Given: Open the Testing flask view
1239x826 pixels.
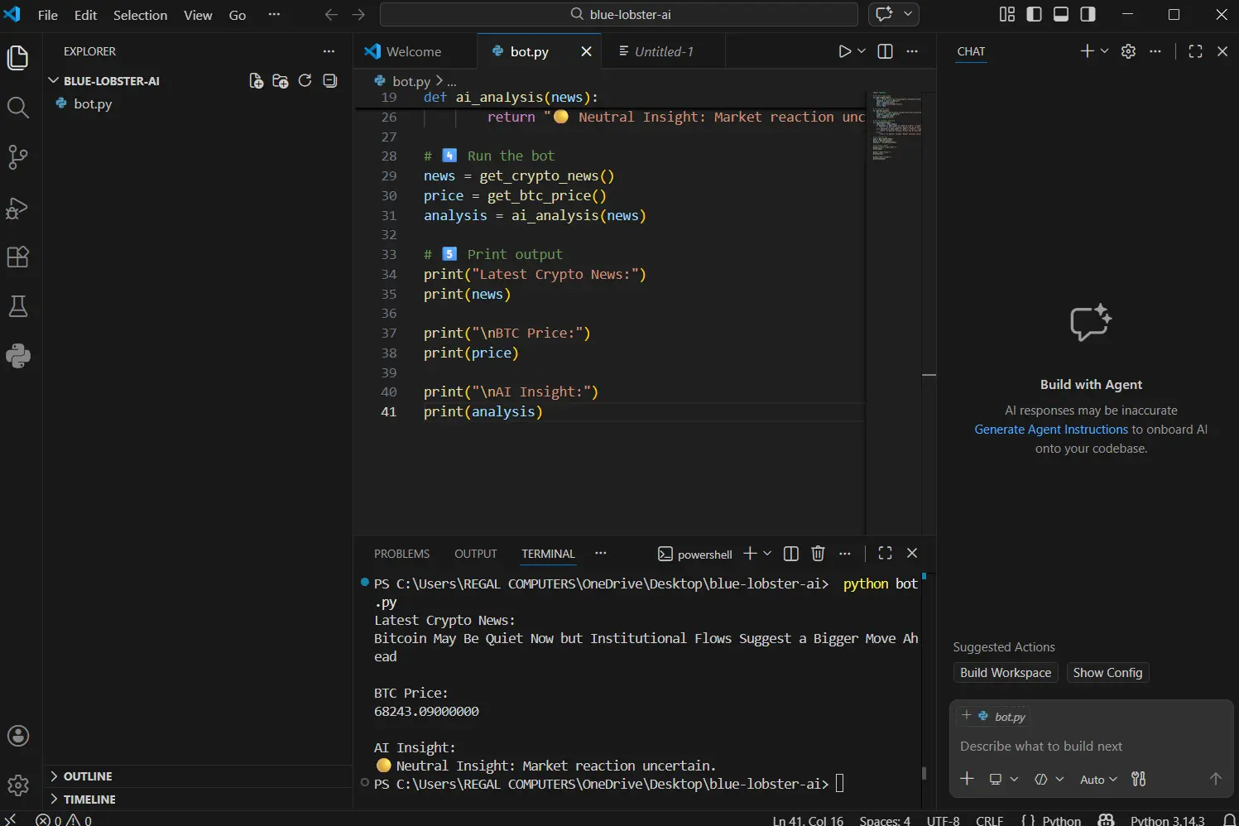Looking at the screenshot, I should (x=17, y=307).
